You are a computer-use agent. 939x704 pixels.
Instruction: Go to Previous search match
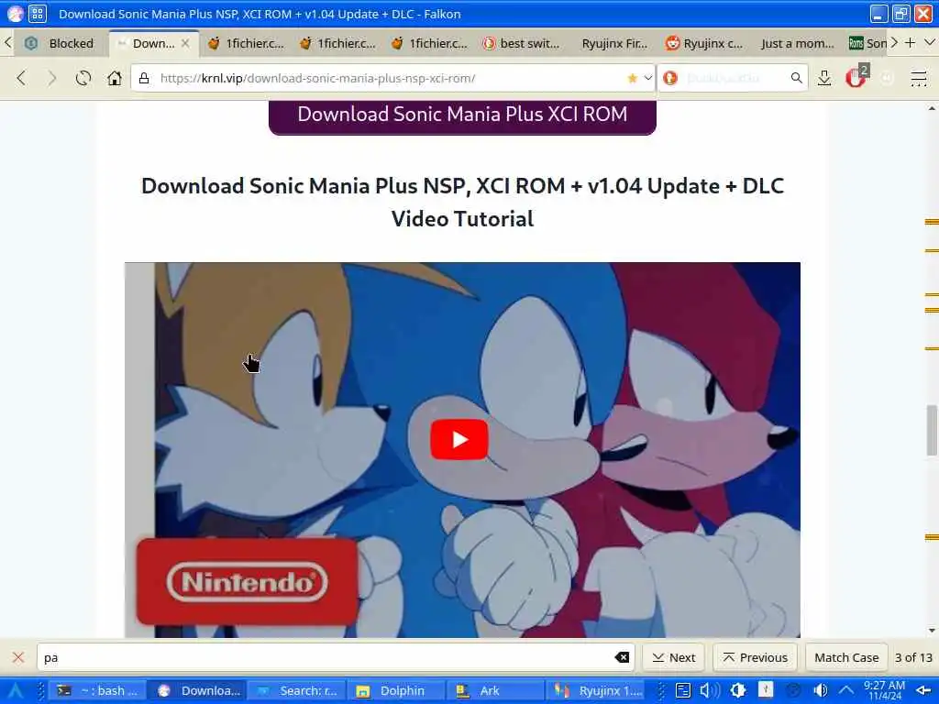pyautogui.click(x=756, y=657)
